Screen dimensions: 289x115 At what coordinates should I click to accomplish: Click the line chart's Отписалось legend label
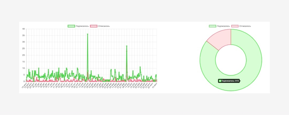(104, 26)
